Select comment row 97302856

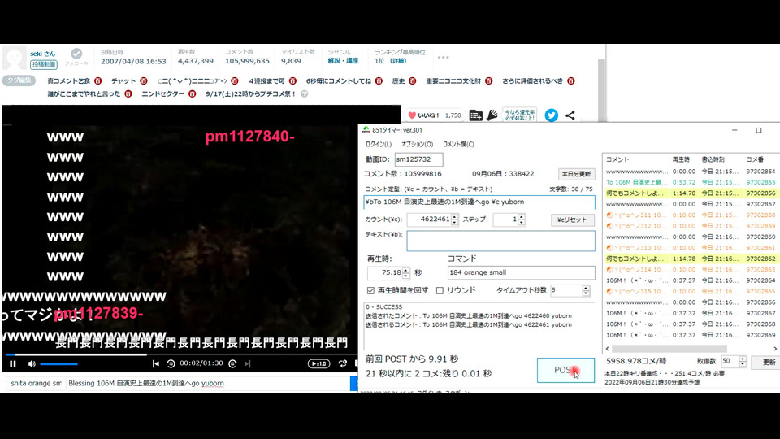click(x=691, y=193)
